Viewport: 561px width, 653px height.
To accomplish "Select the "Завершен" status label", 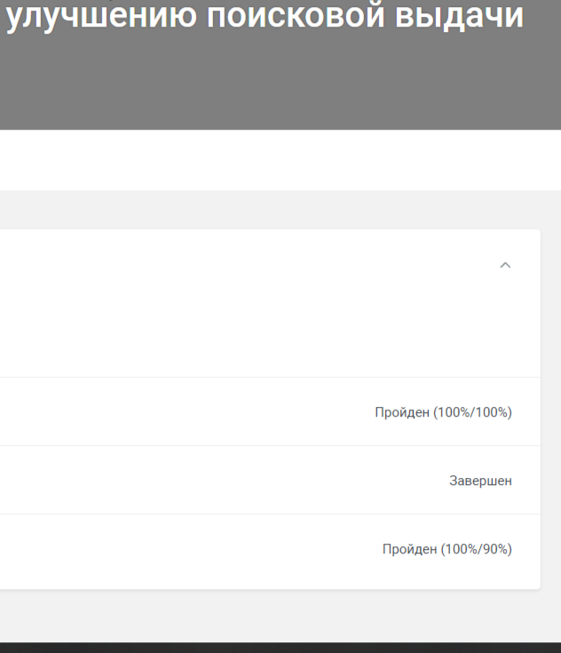I will pyautogui.click(x=481, y=481).
